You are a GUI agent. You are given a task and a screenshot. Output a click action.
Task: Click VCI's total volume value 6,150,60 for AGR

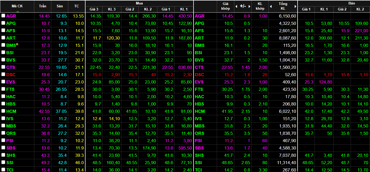click(286, 16)
